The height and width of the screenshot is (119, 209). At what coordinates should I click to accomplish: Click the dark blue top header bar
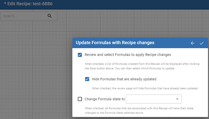131,4
